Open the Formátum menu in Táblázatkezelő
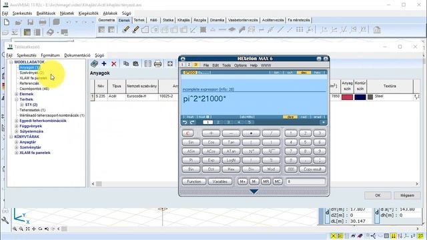427x240 pixels. (x=51, y=55)
